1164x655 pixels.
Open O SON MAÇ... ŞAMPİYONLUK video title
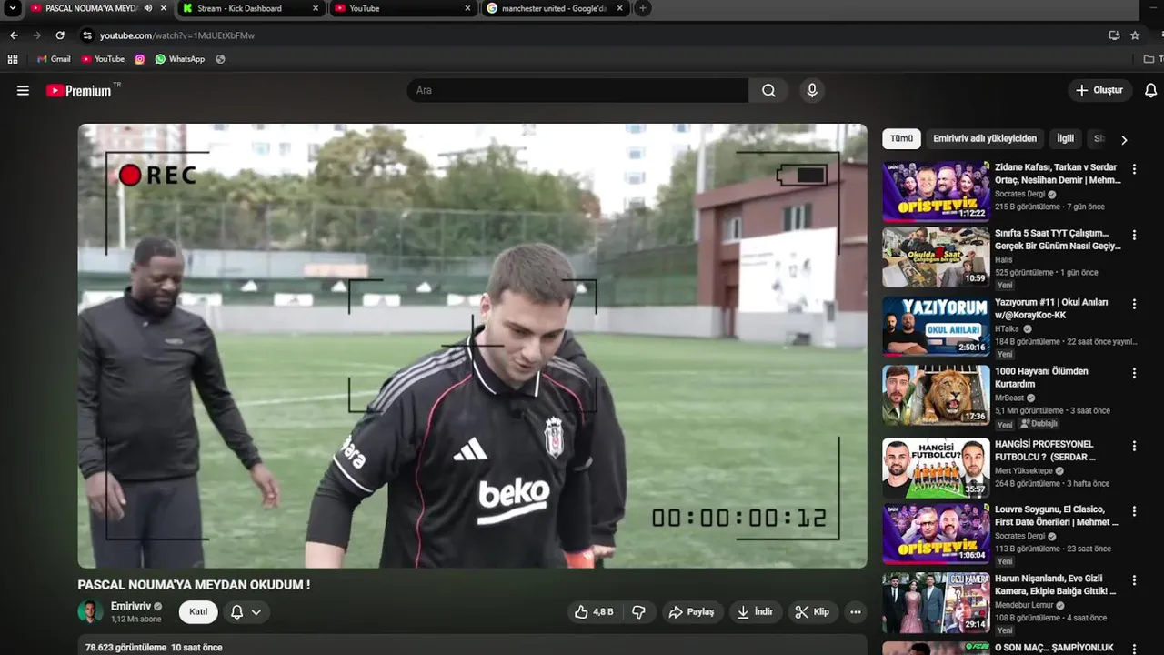point(1054,648)
